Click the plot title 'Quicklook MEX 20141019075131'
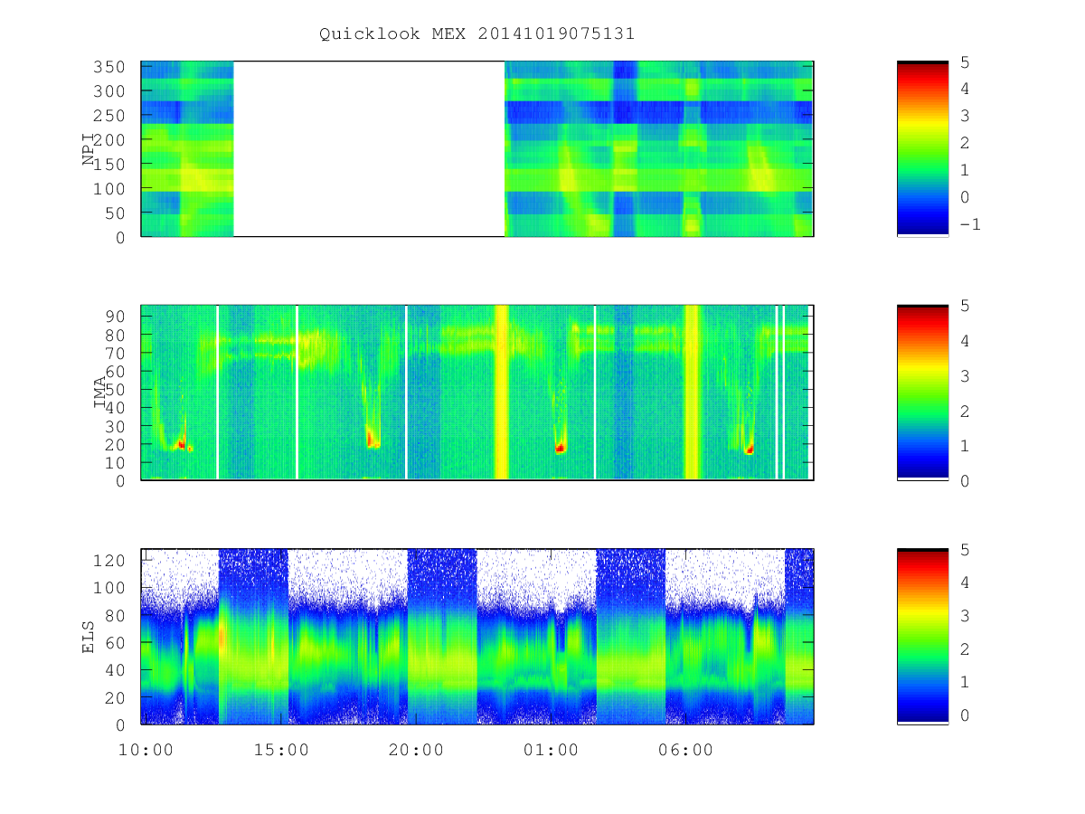Image resolution: width=1085 pixels, height=814 pixels. click(477, 34)
